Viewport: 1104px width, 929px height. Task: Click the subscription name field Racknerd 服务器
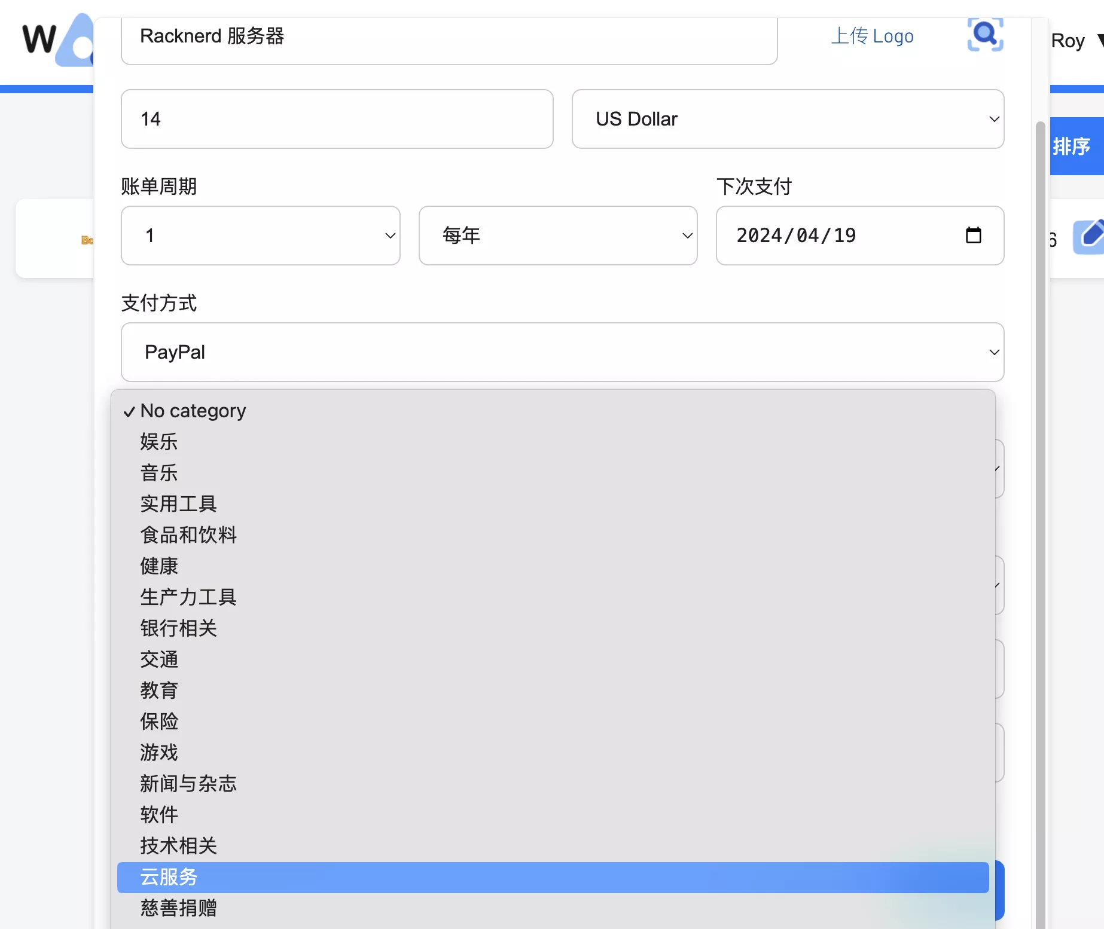pyautogui.click(x=449, y=37)
